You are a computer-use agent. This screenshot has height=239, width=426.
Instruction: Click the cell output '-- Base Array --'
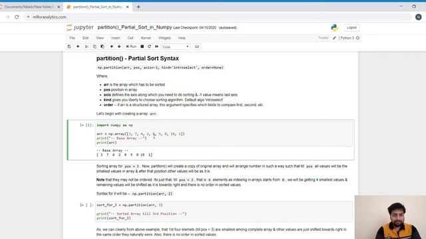click(112, 151)
